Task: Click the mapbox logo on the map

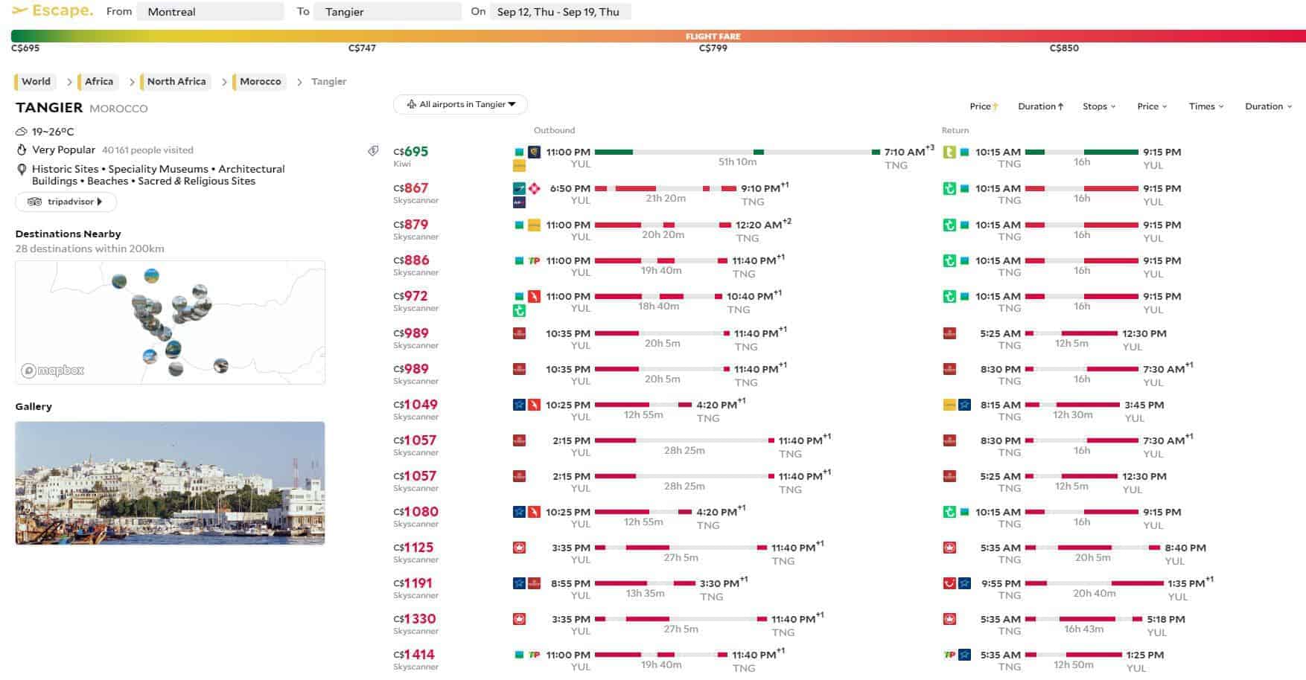Action: pyautogui.click(x=52, y=370)
